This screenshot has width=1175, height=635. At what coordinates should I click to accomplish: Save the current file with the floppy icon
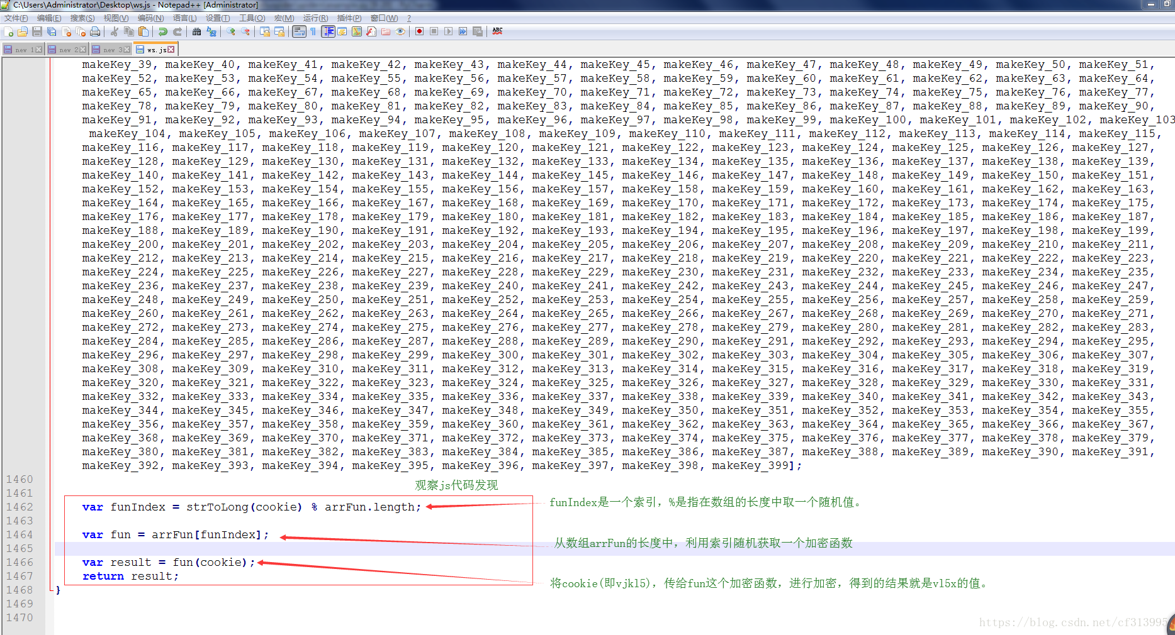pyautogui.click(x=37, y=31)
